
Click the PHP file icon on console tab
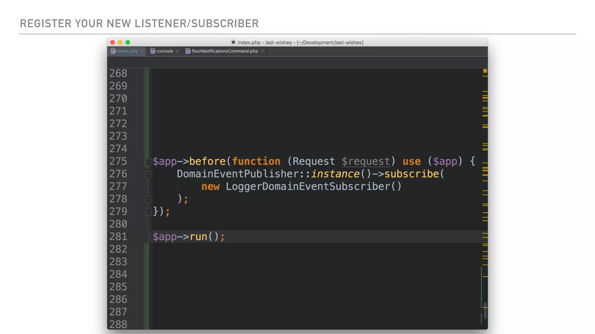[x=153, y=51]
